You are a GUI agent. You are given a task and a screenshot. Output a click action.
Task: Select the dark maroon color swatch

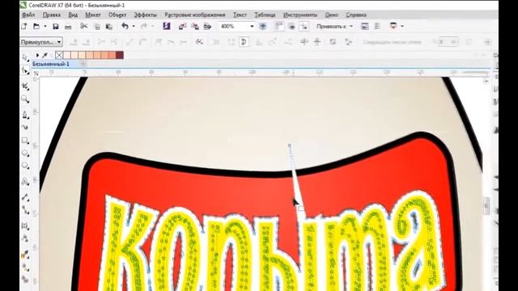120,55
